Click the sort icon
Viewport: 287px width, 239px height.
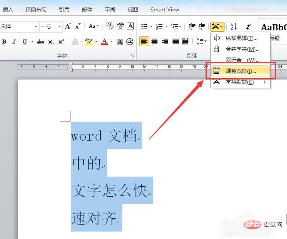tap(233, 27)
